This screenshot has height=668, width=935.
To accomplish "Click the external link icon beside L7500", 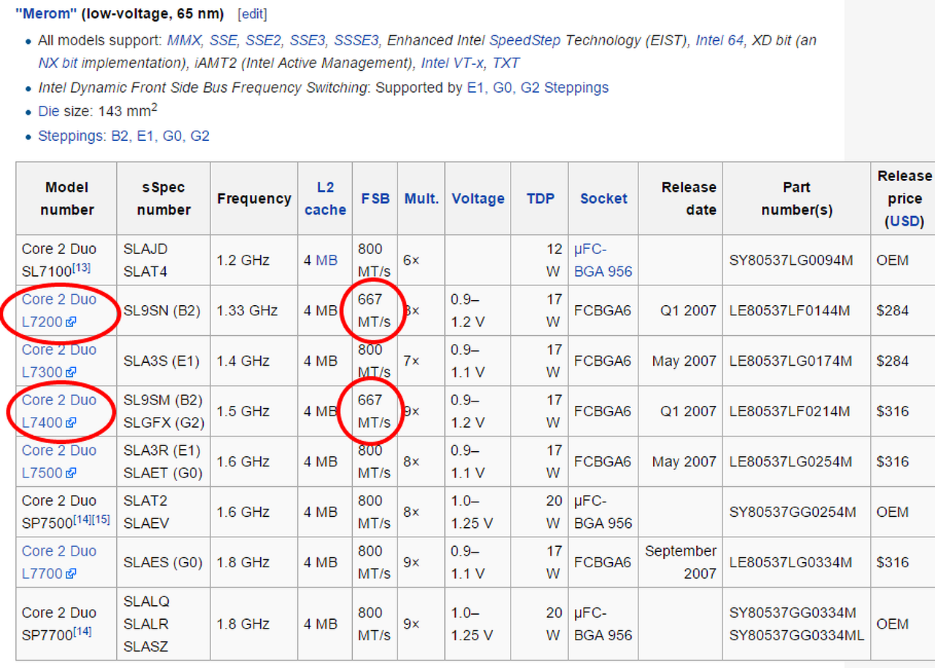I will point(71,473).
